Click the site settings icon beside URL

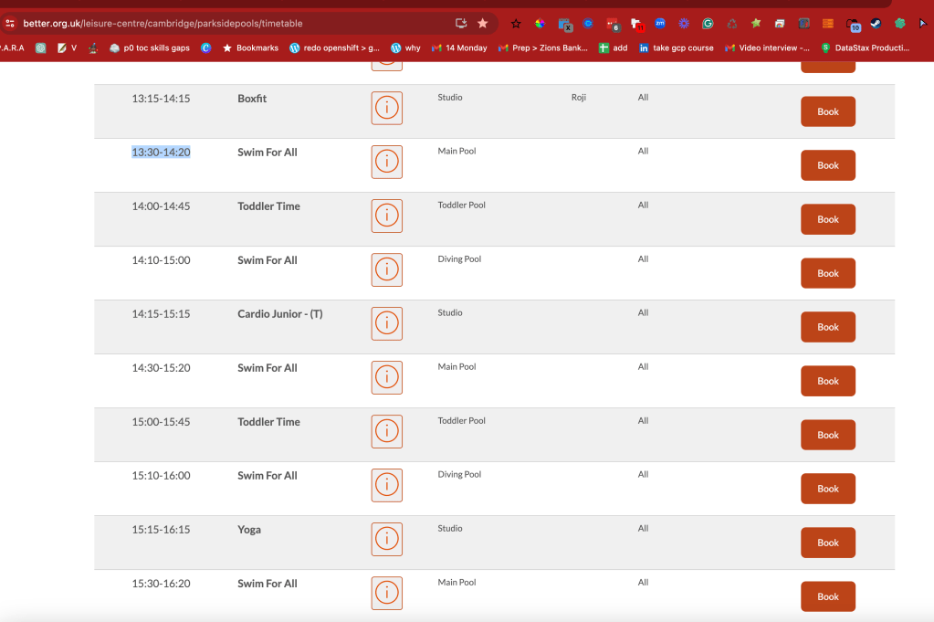coord(10,23)
